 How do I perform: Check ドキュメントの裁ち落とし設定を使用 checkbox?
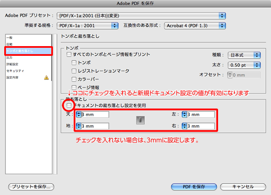tap(69, 105)
